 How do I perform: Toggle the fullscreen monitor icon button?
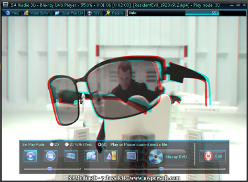coord(131,156)
